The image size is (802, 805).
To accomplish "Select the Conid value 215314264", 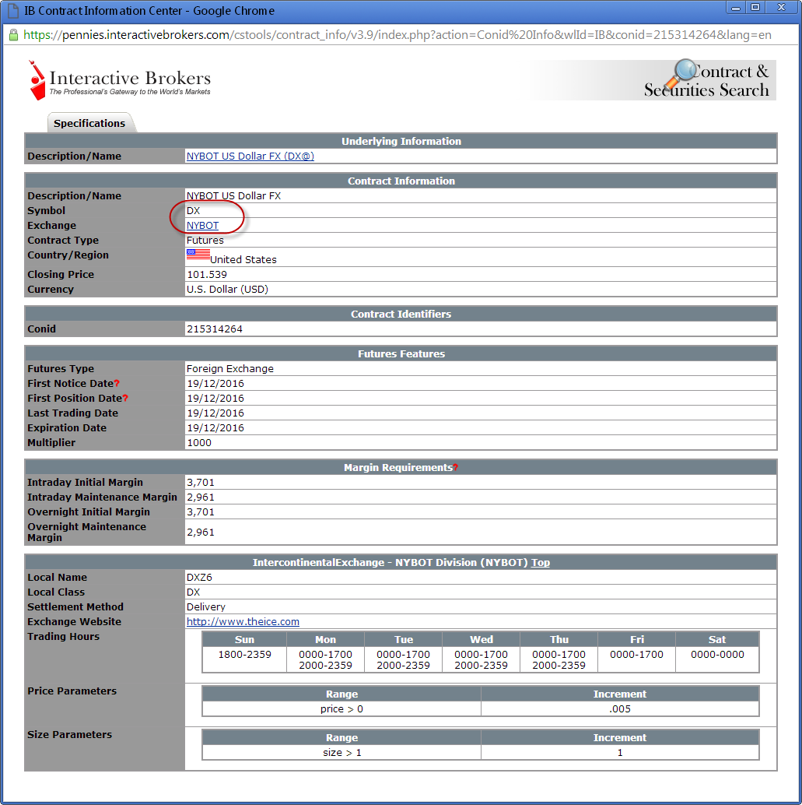I will 215,329.
